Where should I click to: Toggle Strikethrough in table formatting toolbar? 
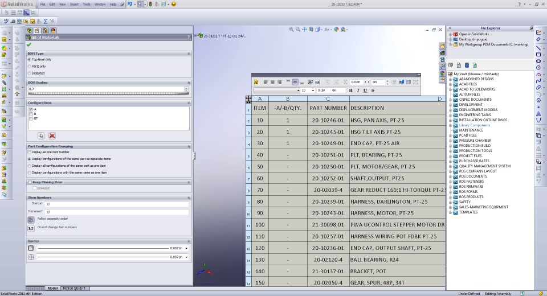click(x=373, y=91)
